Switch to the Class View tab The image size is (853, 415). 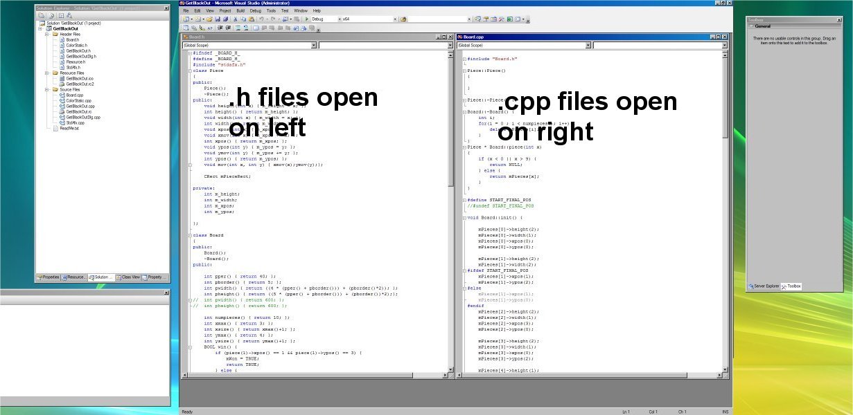[x=130, y=277]
